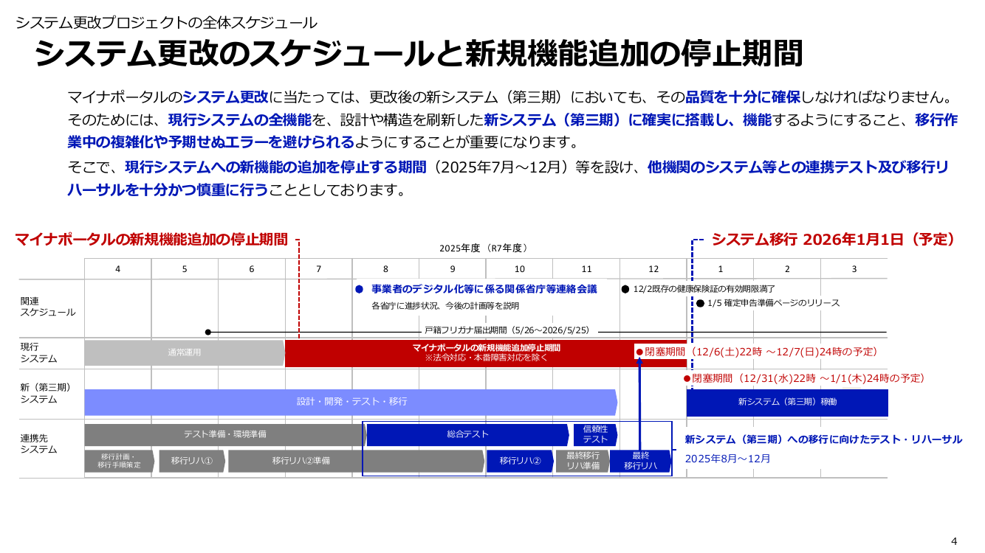Click the bold phrase '現行システムへの新機能の追加を停止する期間'
This screenshot has height=553, width=985.
tap(276, 167)
